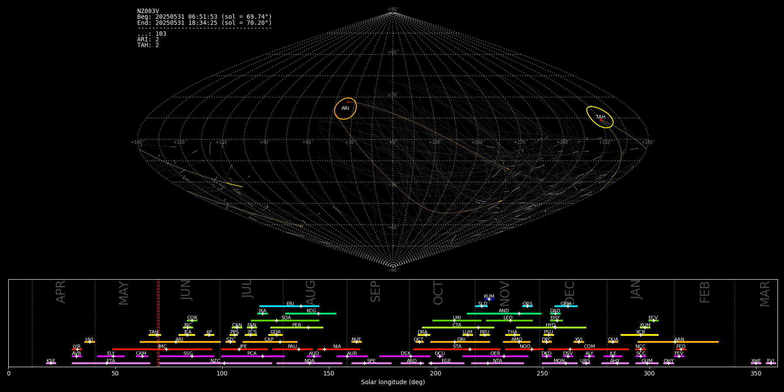
Task: Click the JAN month label
Action: pos(636,289)
